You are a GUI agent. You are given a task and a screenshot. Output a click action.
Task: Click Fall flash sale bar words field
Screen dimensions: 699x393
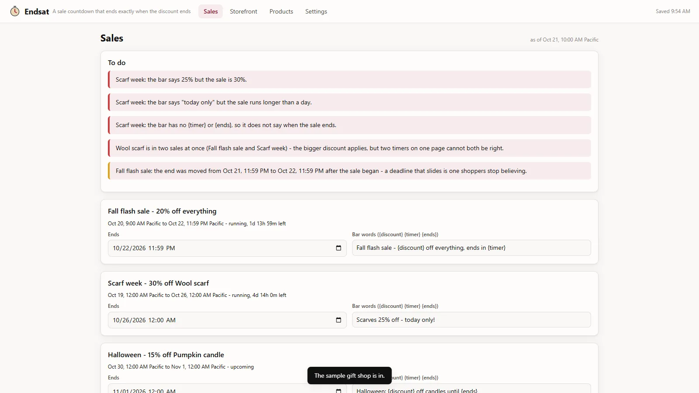(471, 248)
